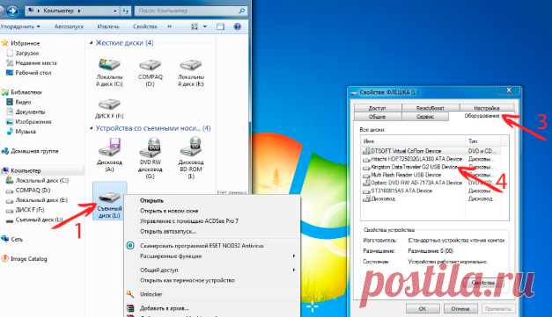This screenshot has width=552, height=317.
Task: Click Отмена in properties dialog
Action: [460, 308]
